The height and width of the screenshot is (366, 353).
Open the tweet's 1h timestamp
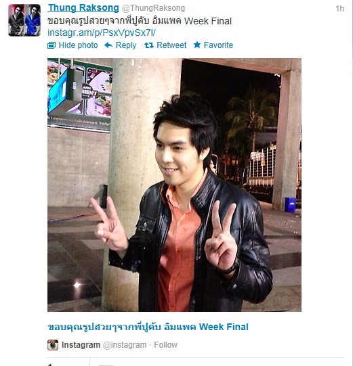(339, 9)
